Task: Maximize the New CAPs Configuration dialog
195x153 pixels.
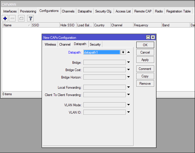Action: 148,37
